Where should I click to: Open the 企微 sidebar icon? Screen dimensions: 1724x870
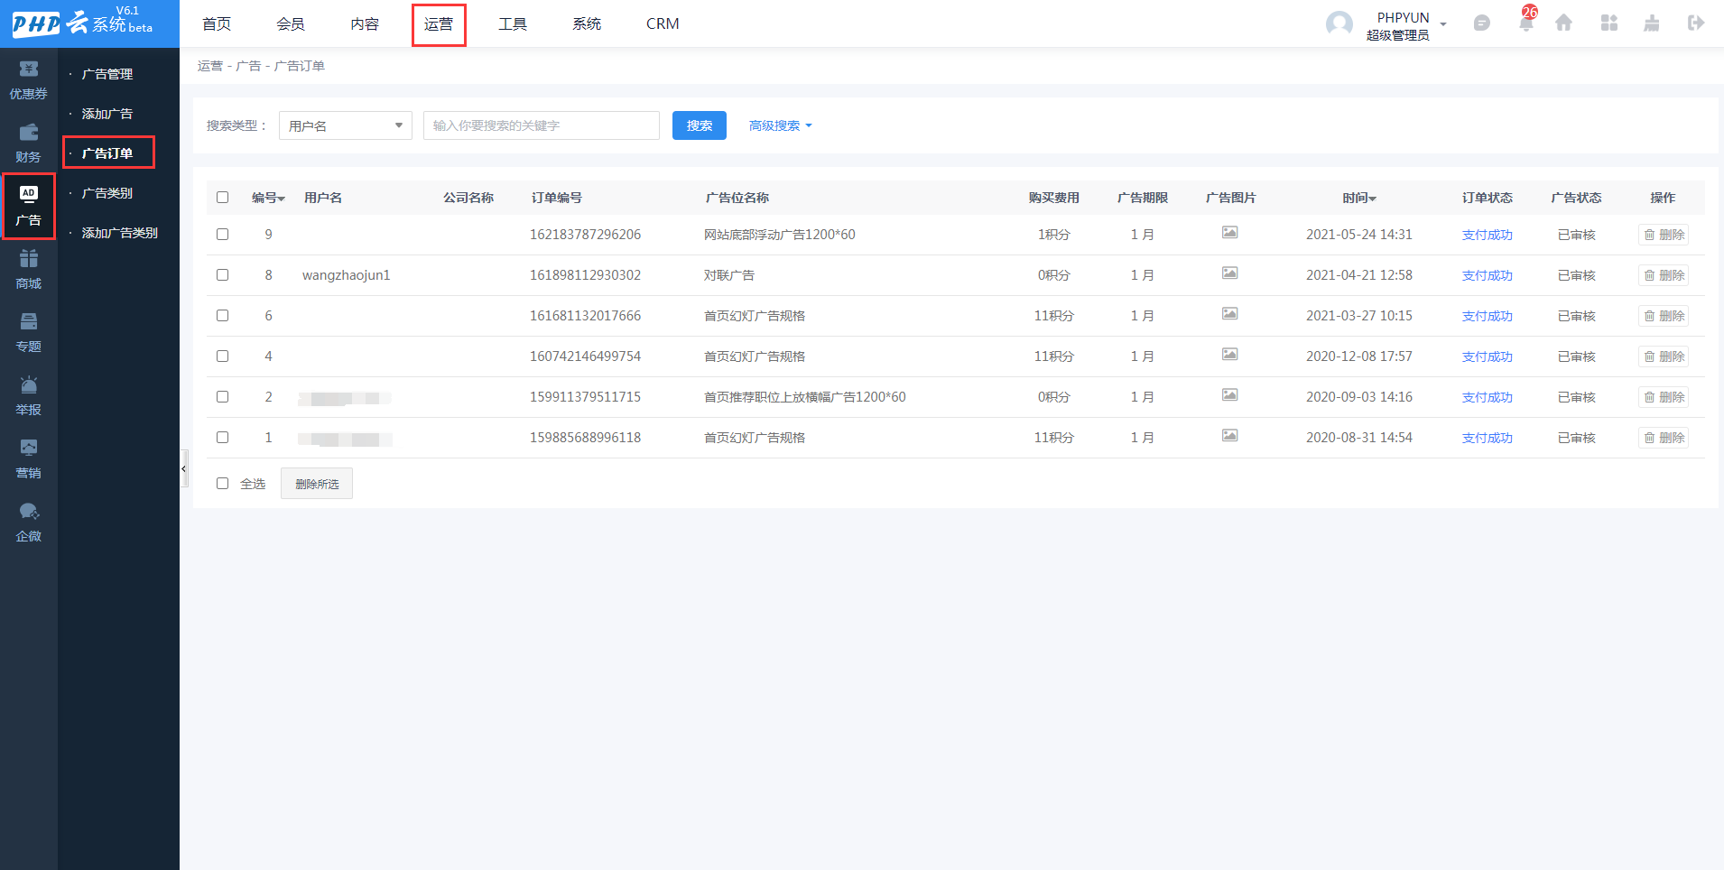[x=29, y=522]
